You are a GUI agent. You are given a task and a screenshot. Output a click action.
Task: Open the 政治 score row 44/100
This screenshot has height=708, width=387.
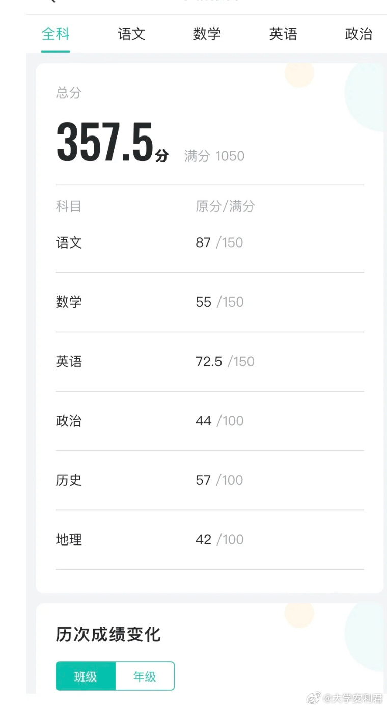(x=210, y=421)
